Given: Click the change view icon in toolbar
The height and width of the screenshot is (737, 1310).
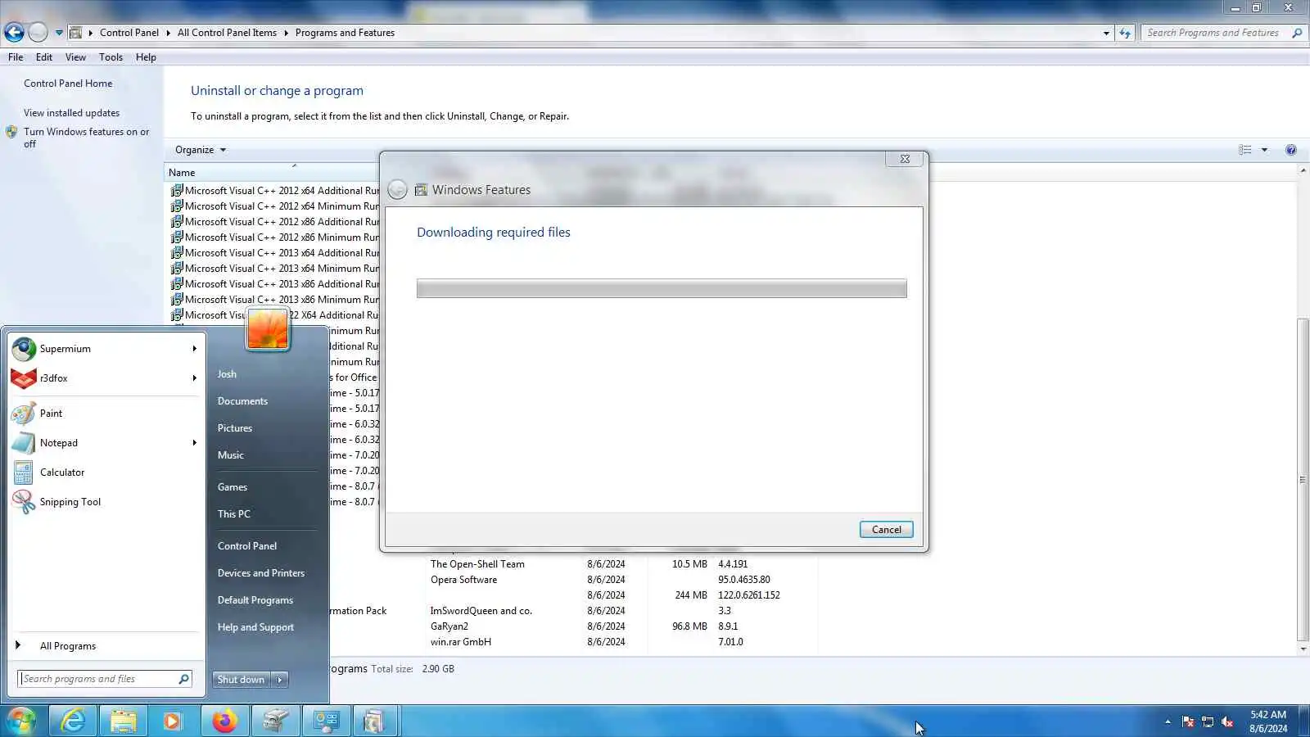Looking at the screenshot, I should coord(1245,150).
